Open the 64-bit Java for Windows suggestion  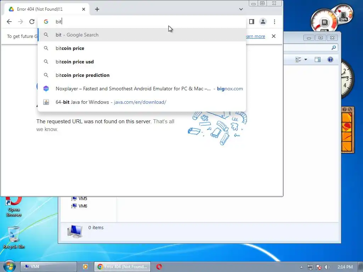coord(142,102)
